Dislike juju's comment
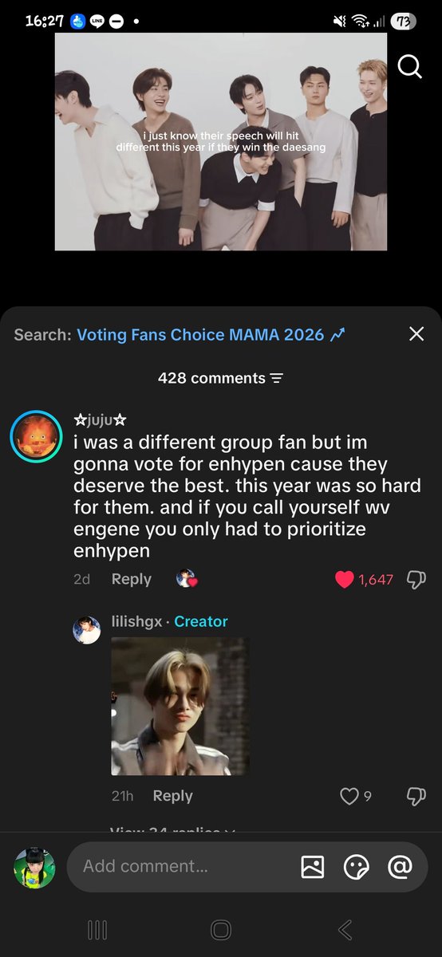Image resolution: width=442 pixels, height=957 pixels. click(416, 580)
